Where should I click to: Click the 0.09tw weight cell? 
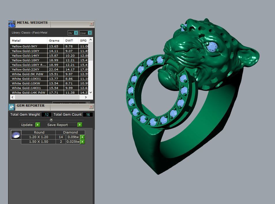73,137
